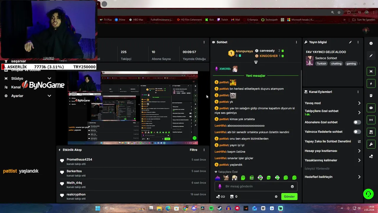Click Prometheus4254 follow event

133,162
